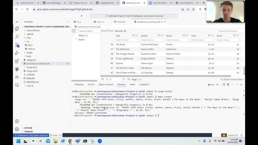Open the Manage gear settings icon
The width and height of the screenshot is (258, 145).
pyautogui.click(x=17, y=129)
